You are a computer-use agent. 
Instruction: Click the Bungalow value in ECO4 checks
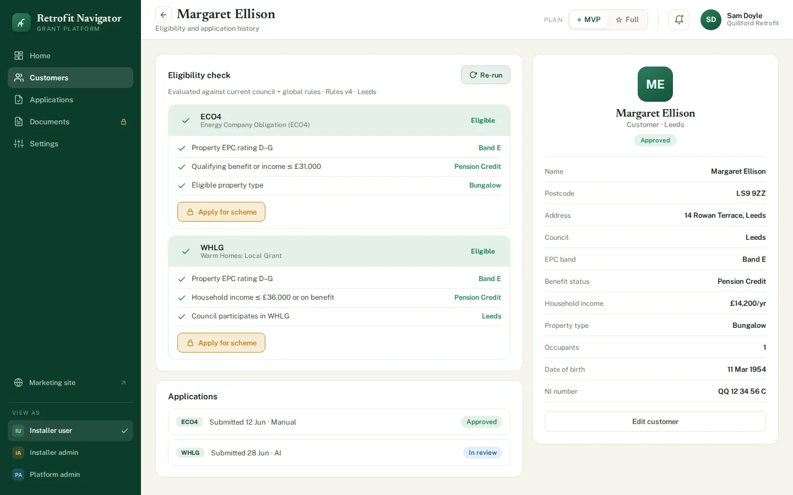coord(485,185)
